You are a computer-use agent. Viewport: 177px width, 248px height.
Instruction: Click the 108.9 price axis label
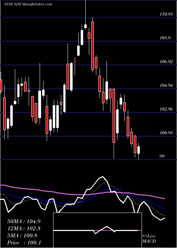[165, 38]
